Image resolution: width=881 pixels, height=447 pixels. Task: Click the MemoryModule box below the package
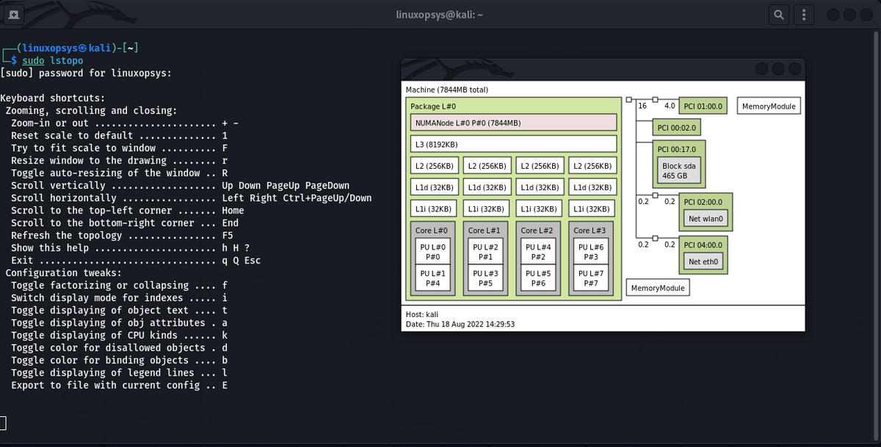coord(658,288)
